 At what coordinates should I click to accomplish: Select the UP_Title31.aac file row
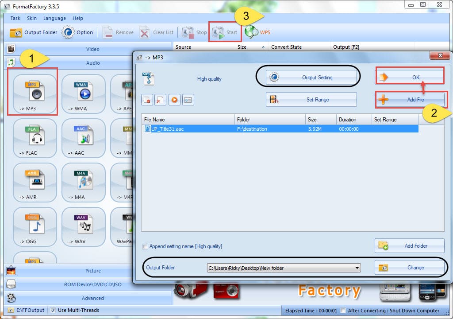tap(280, 129)
